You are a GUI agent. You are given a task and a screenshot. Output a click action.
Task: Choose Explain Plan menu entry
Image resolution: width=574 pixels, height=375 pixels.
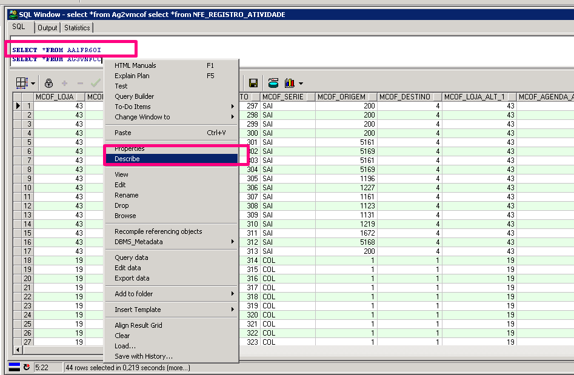point(172,76)
